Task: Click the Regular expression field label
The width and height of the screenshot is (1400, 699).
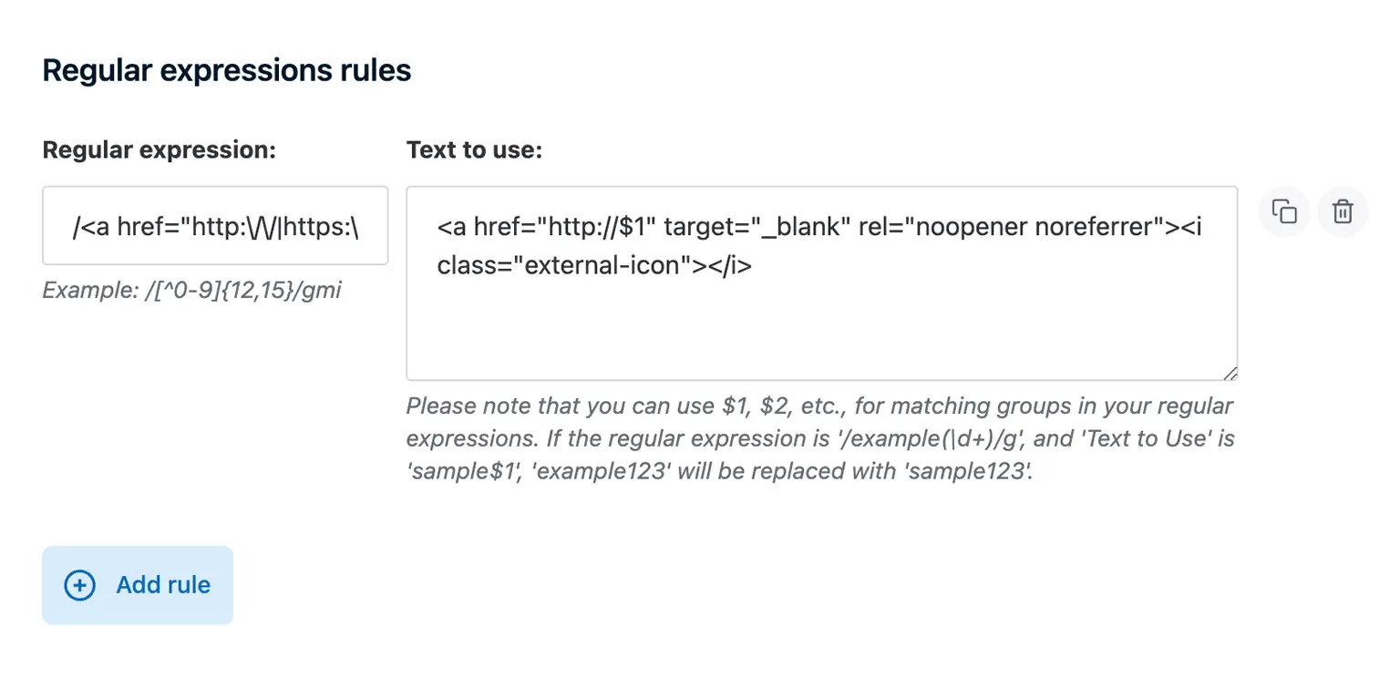Action: click(160, 149)
